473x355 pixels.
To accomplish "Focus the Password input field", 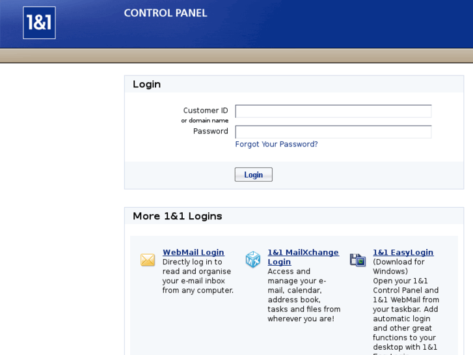I will (x=333, y=132).
